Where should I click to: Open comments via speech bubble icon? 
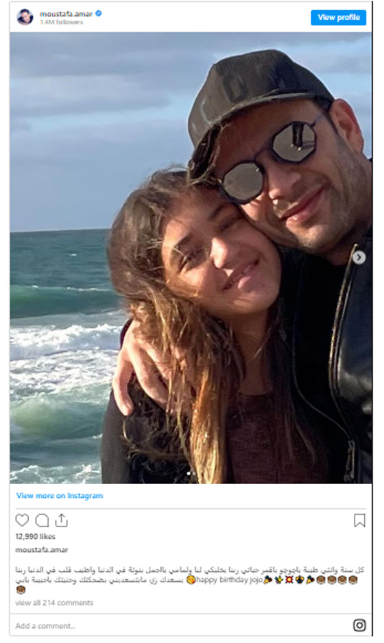click(42, 520)
